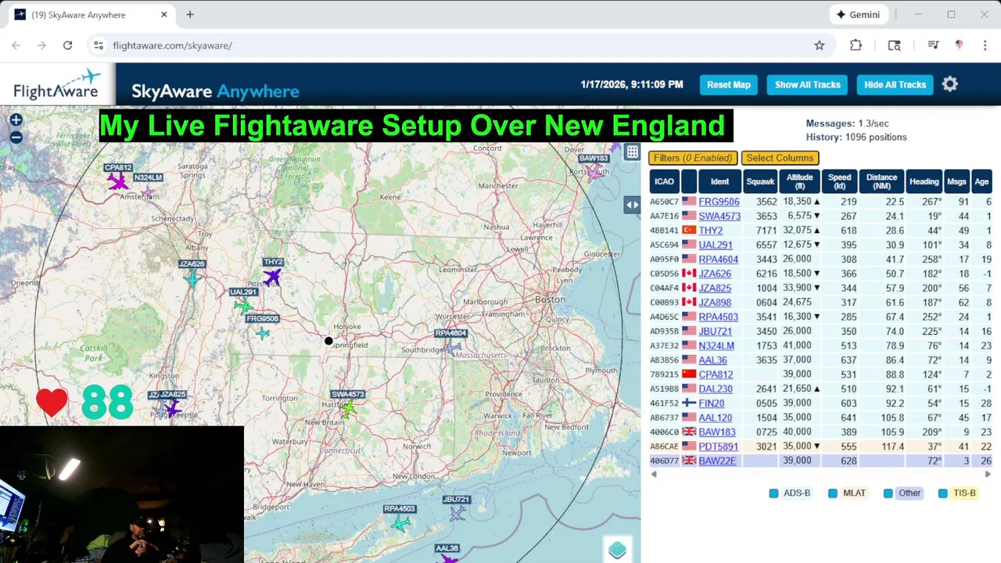Open the map grid overlay icon
This screenshot has width=1001, height=563.
[x=632, y=152]
